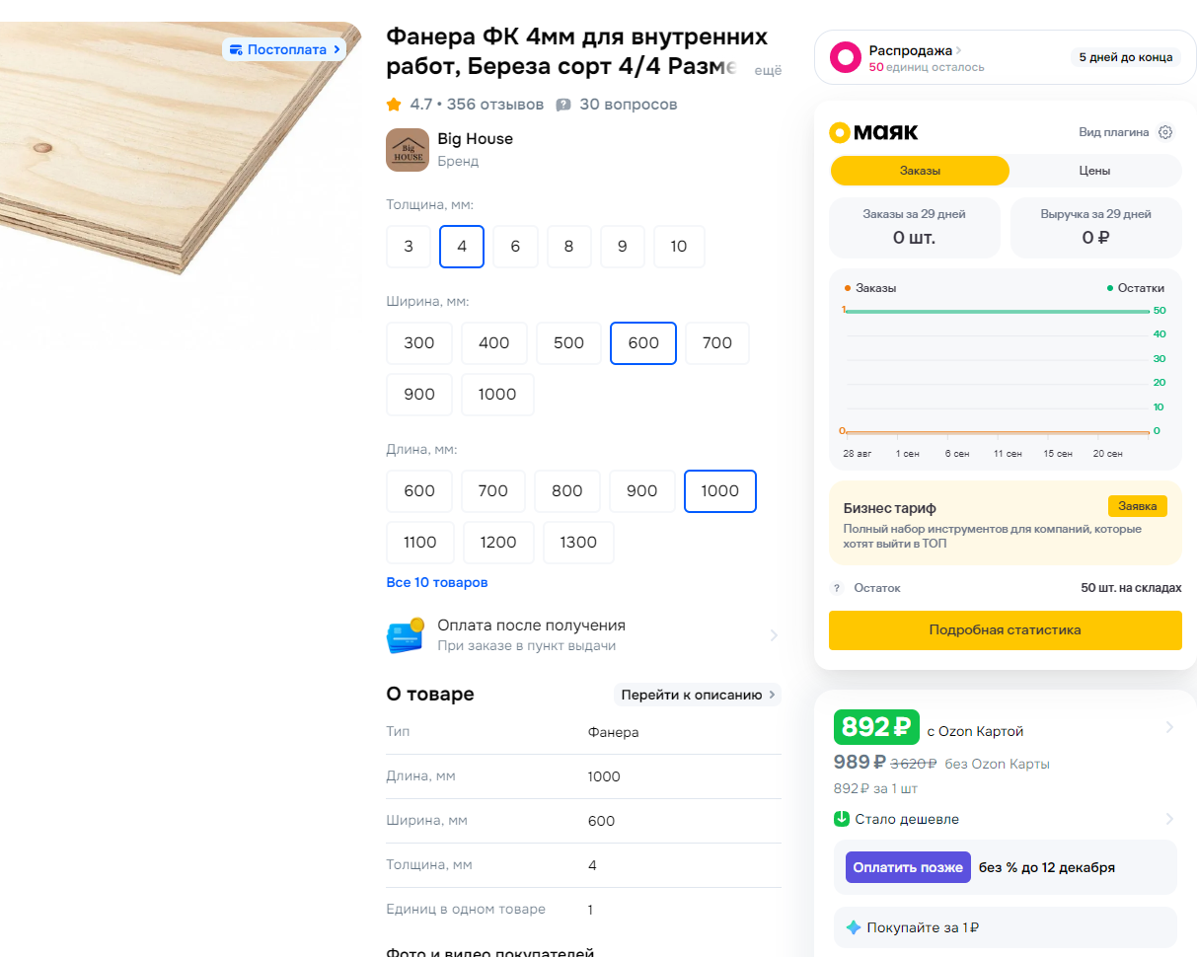
Task: Open the Все 10 товаров link
Action: [436, 582]
